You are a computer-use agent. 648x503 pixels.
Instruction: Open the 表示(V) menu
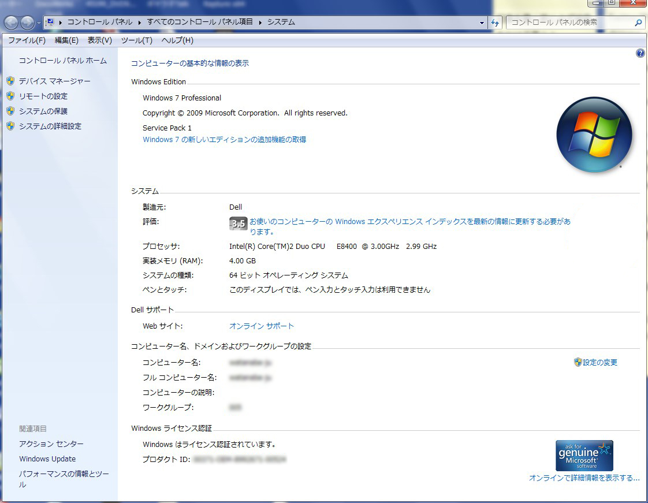[x=99, y=40]
